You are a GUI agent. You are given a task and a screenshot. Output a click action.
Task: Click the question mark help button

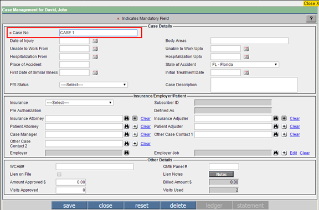pos(311,19)
